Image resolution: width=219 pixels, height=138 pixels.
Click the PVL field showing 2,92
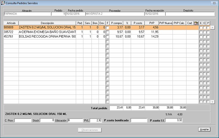[x=96, y=120]
